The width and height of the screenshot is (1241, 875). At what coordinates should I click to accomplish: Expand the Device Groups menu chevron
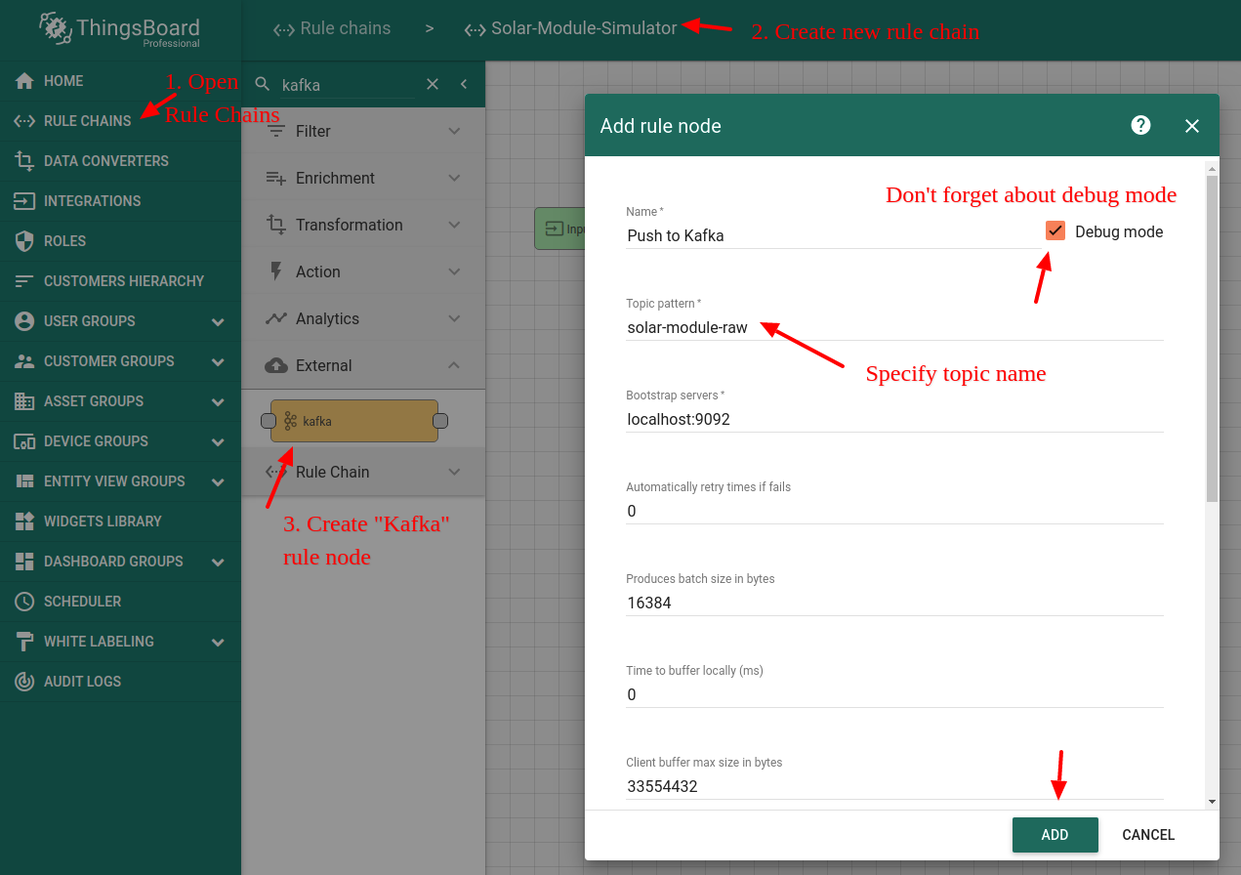point(218,442)
